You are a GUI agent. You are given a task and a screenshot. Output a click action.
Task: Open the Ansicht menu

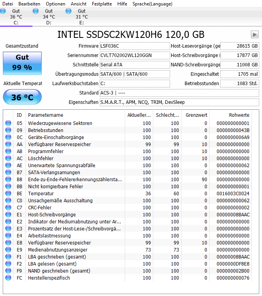click(79, 4)
